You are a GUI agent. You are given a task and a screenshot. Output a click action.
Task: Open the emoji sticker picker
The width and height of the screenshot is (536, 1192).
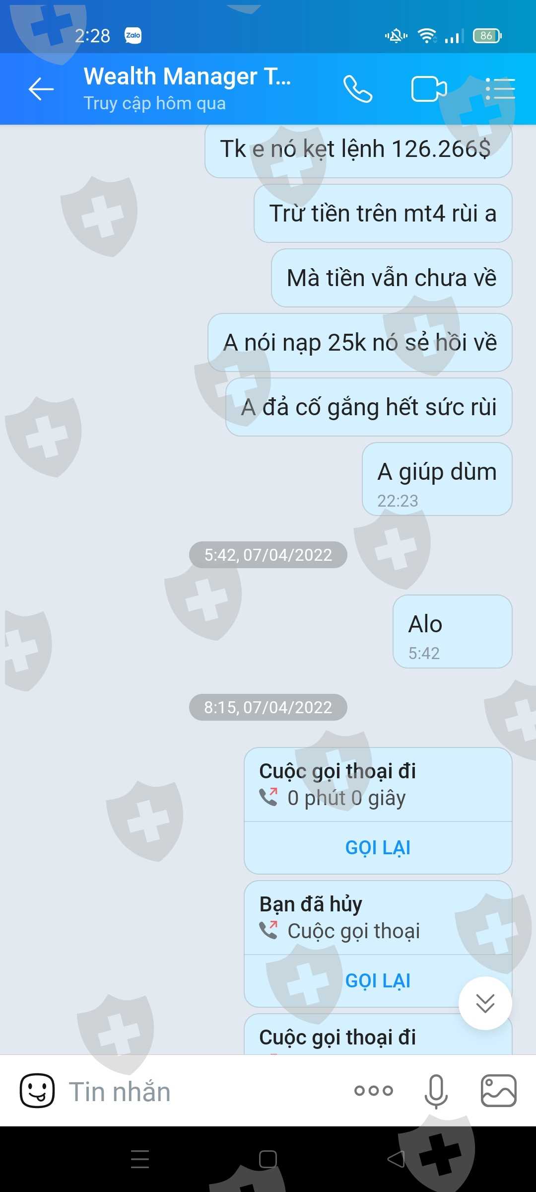coord(37,1091)
